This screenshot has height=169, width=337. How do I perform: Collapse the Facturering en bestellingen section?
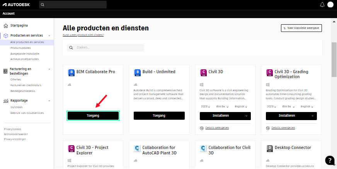tap(49, 69)
